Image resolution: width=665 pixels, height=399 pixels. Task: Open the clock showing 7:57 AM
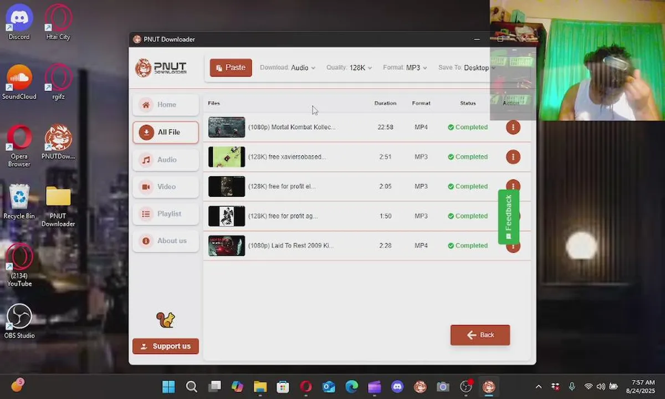(x=640, y=387)
